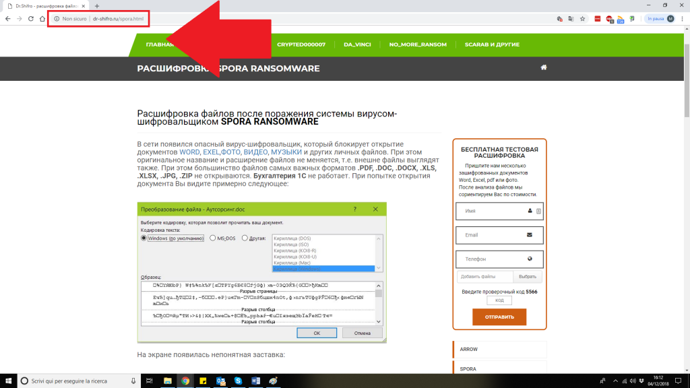Open the volume control tray icon

633,381
